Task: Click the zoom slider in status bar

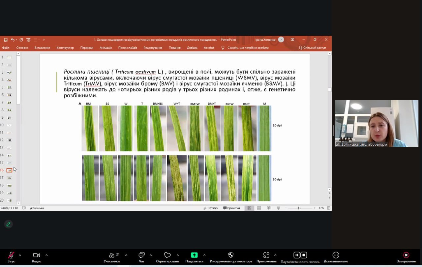Action: point(299,208)
